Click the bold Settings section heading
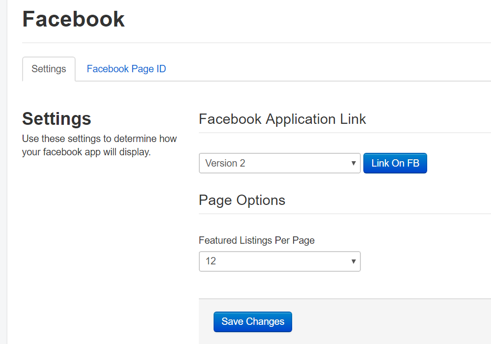 (56, 119)
